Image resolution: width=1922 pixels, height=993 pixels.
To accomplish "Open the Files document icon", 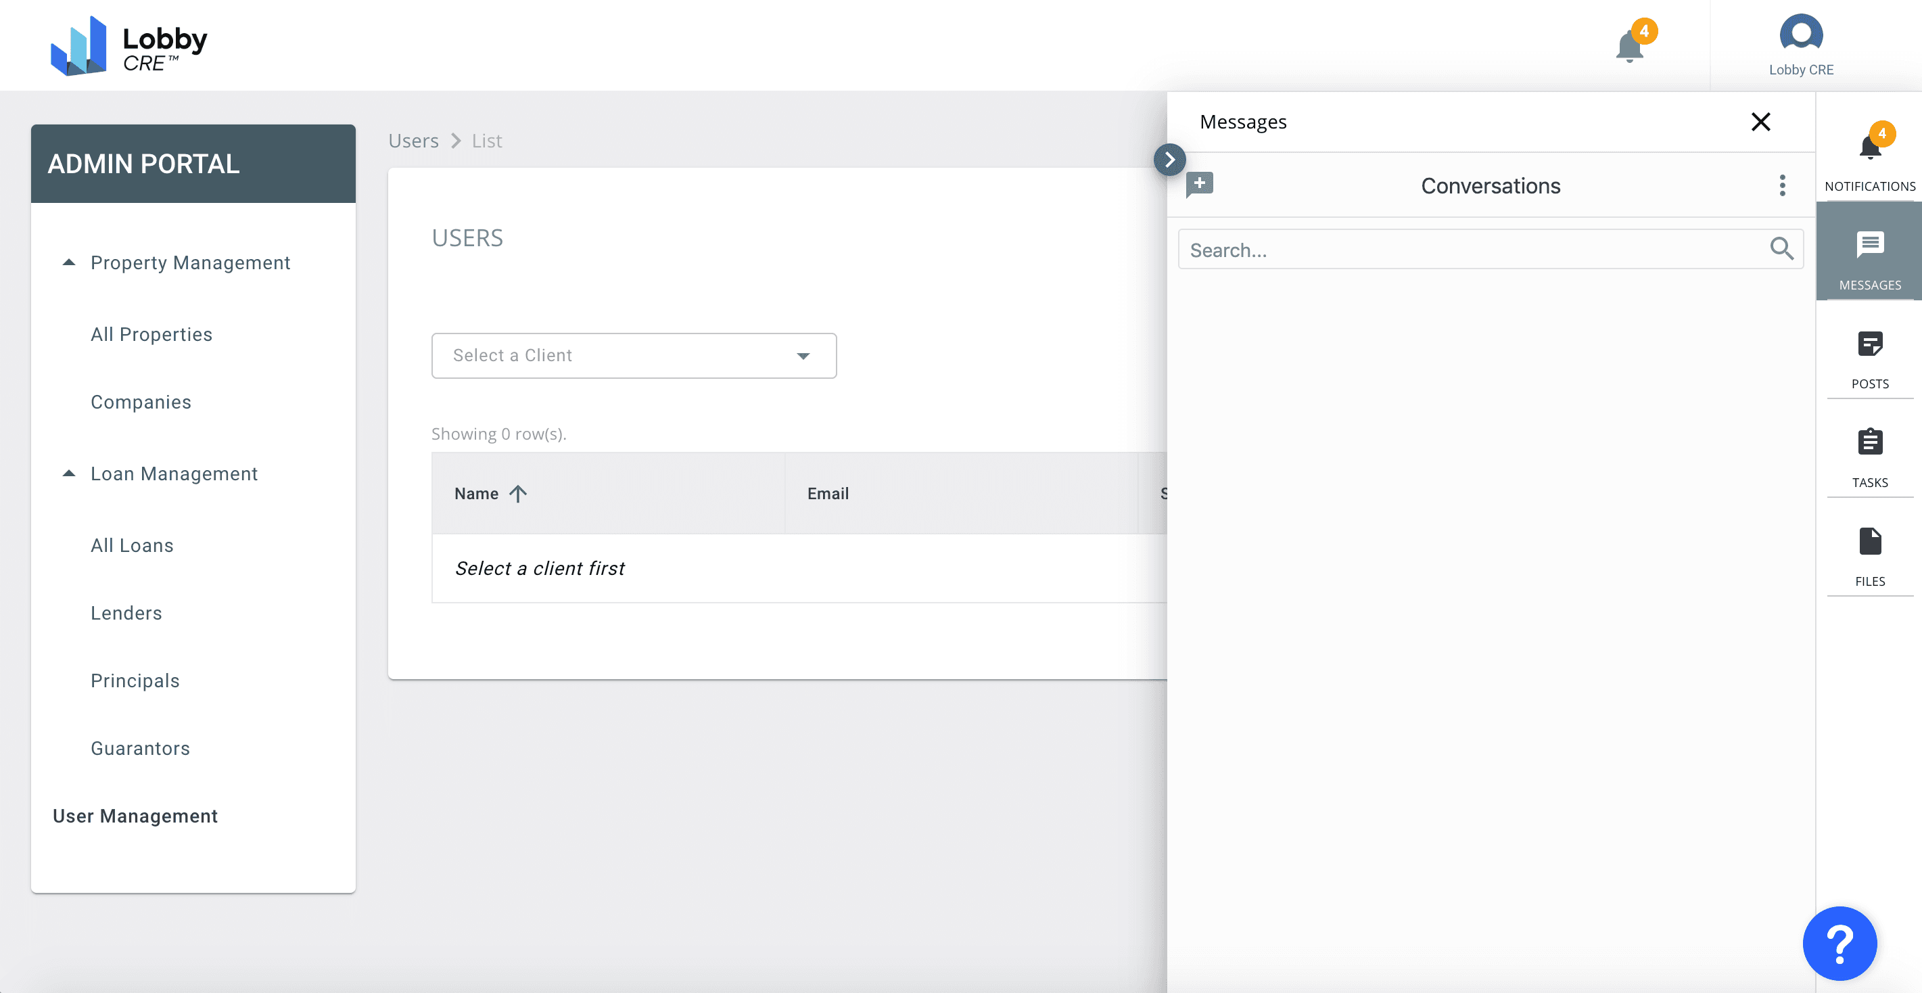I will click(1869, 542).
